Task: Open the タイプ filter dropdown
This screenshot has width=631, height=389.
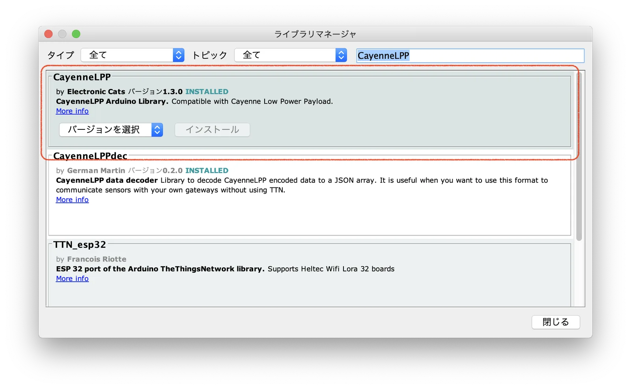Action: point(133,55)
